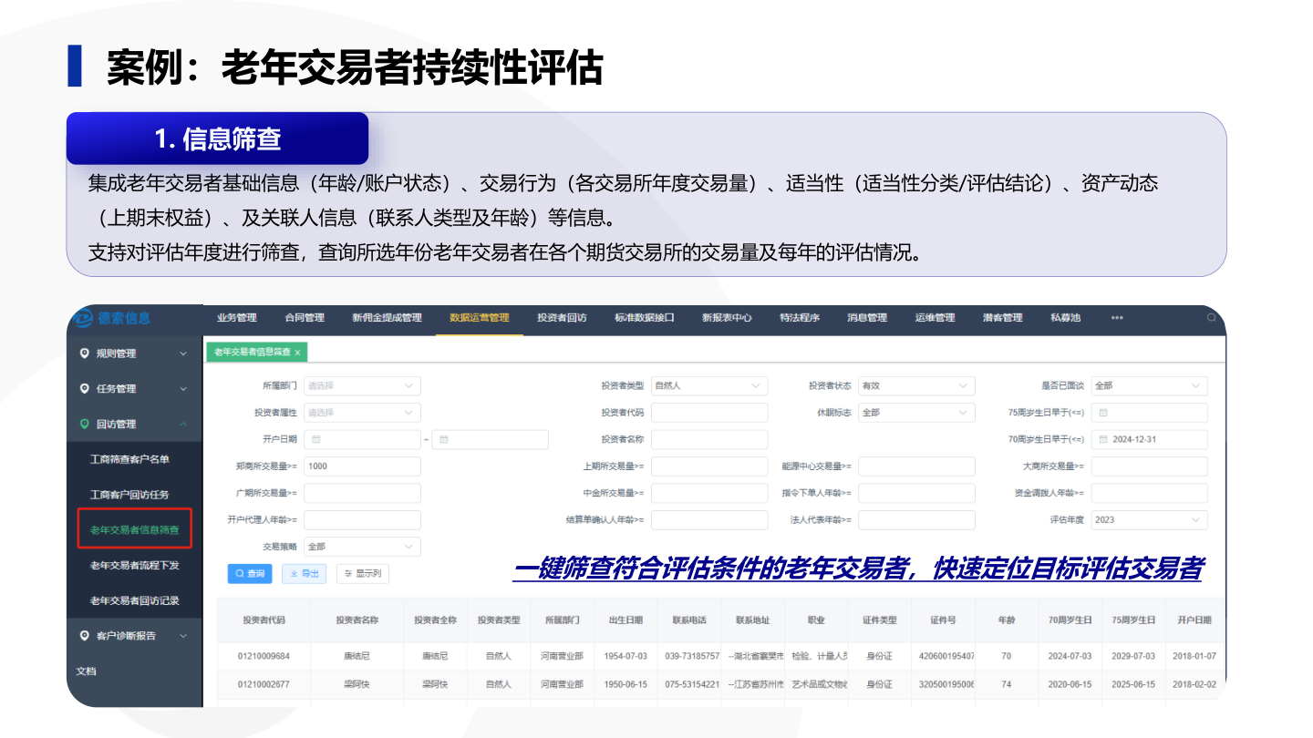Focus the 大商所交易量 input field
Image resolution: width=1313 pixels, height=738 pixels.
click(x=1149, y=466)
